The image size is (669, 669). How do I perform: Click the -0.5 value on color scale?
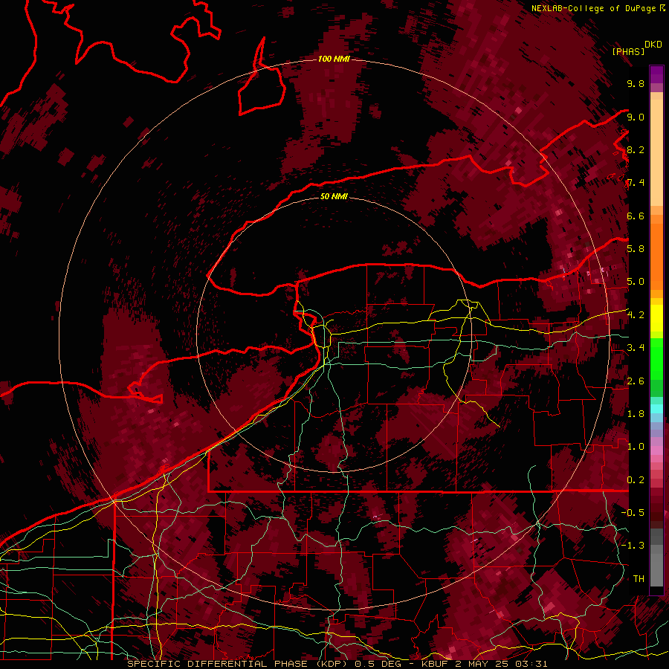click(633, 513)
